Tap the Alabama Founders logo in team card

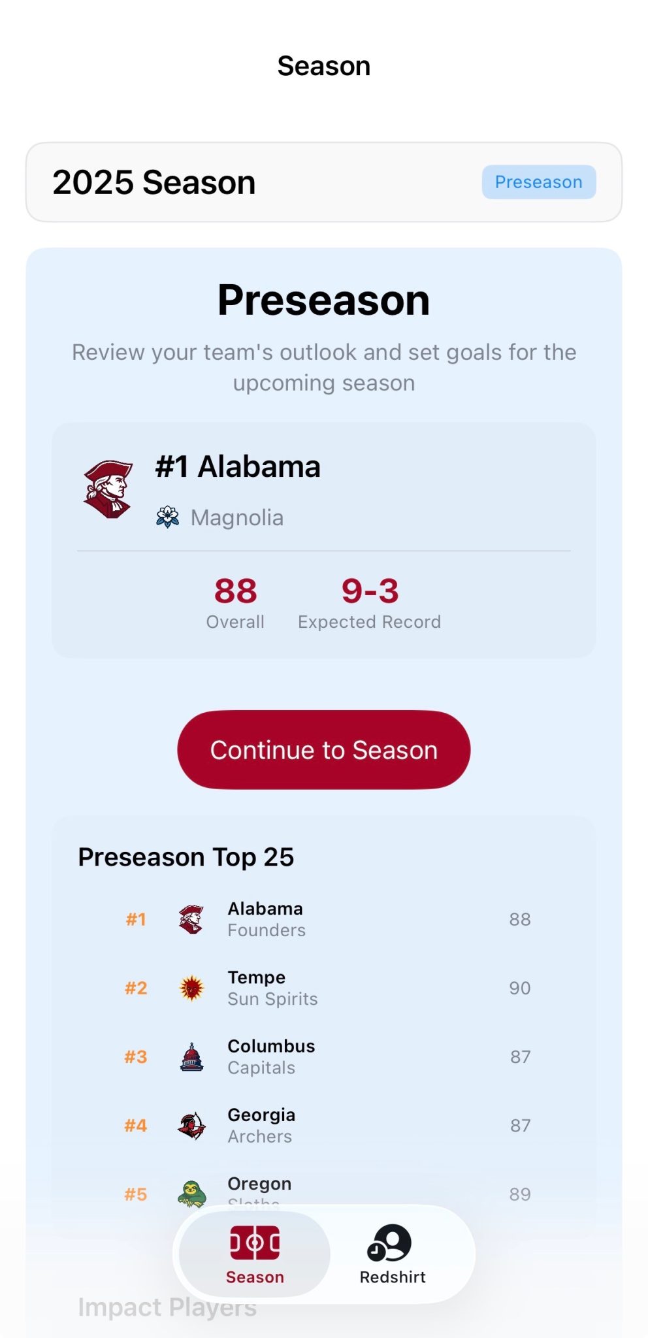tap(108, 489)
